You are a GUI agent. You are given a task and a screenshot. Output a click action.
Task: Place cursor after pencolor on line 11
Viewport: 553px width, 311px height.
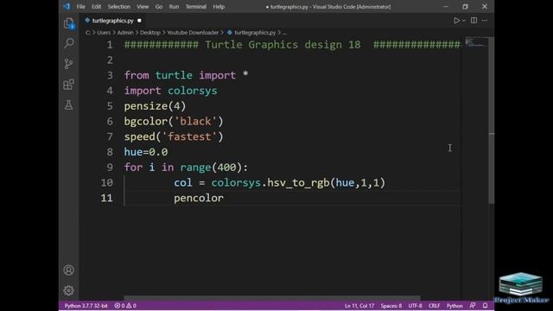[x=224, y=198]
